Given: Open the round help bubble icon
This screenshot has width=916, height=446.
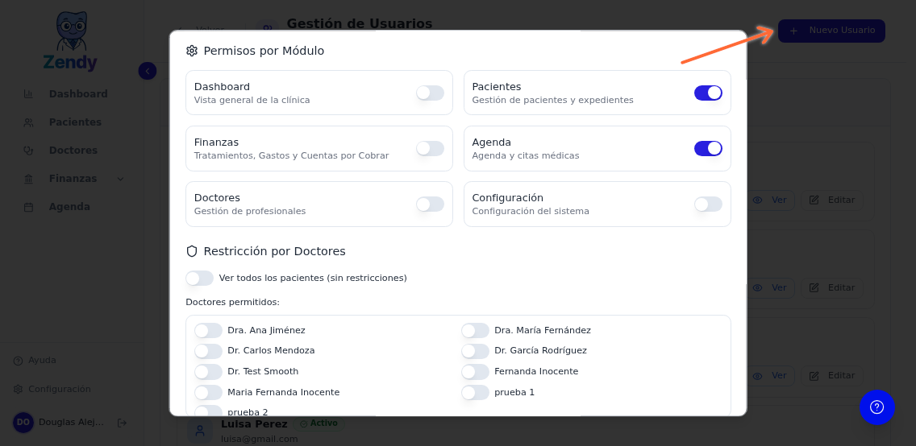Looking at the screenshot, I should pyautogui.click(x=876, y=407).
